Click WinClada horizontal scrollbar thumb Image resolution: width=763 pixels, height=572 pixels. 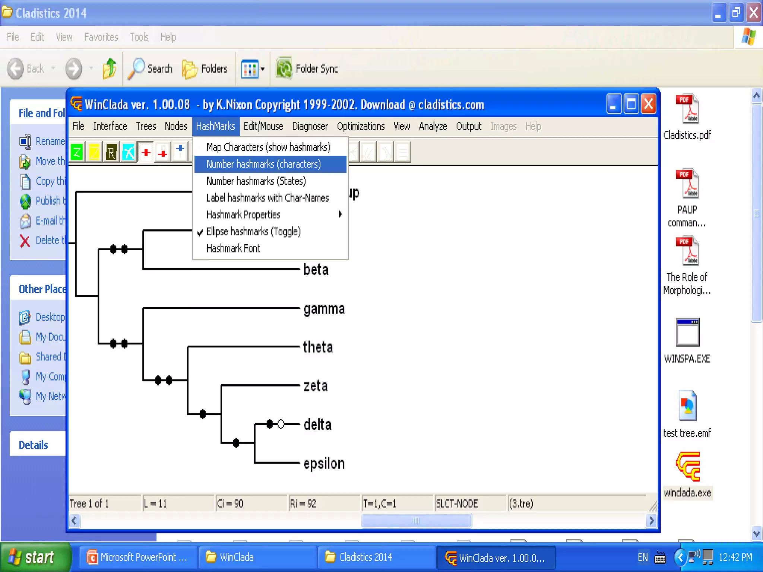[416, 521]
